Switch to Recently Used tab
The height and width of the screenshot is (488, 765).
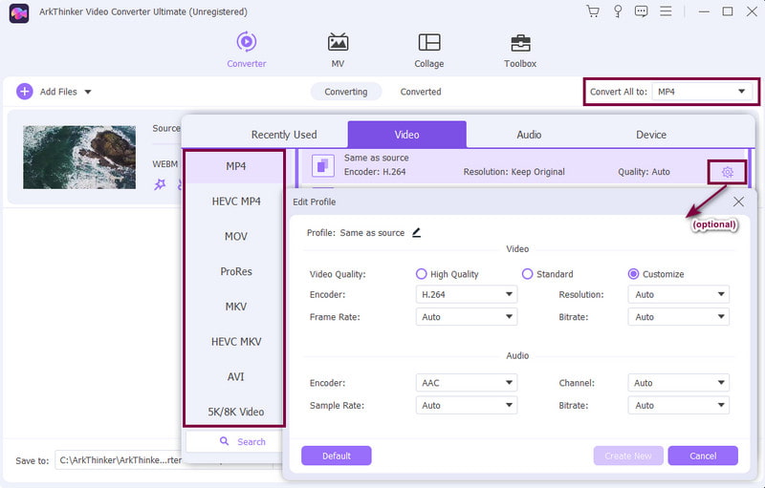coord(284,135)
